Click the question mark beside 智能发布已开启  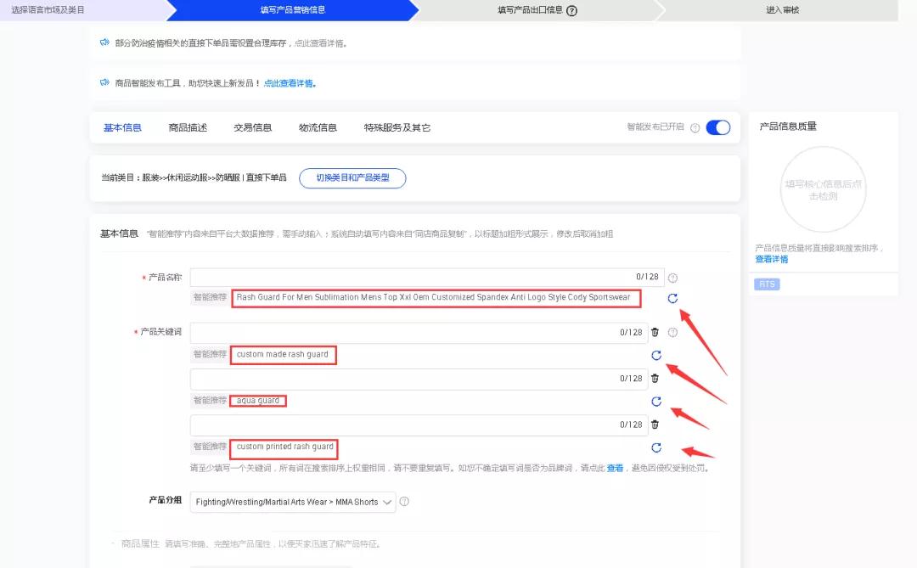point(695,127)
